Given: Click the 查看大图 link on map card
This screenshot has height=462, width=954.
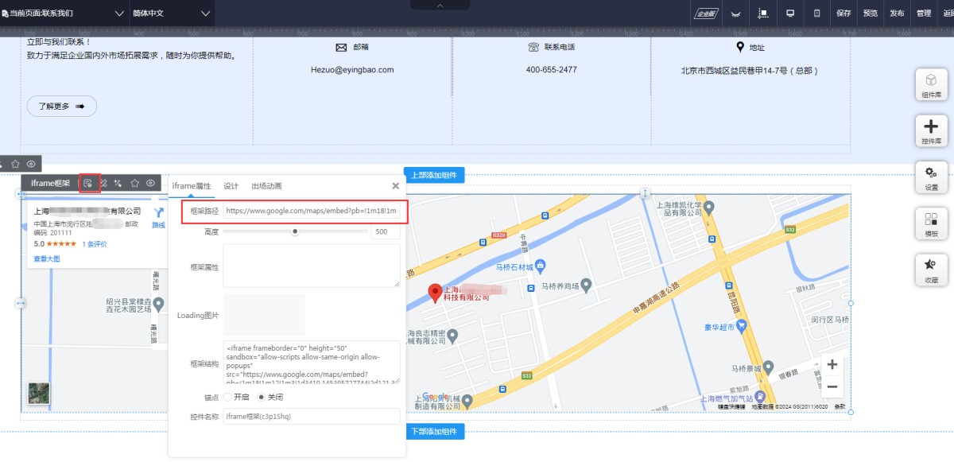Looking at the screenshot, I should coord(46,259).
